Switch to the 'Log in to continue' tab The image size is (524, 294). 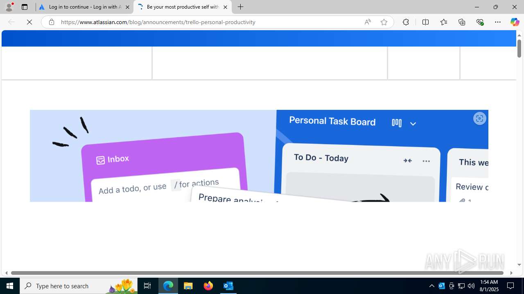pyautogui.click(x=84, y=7)
